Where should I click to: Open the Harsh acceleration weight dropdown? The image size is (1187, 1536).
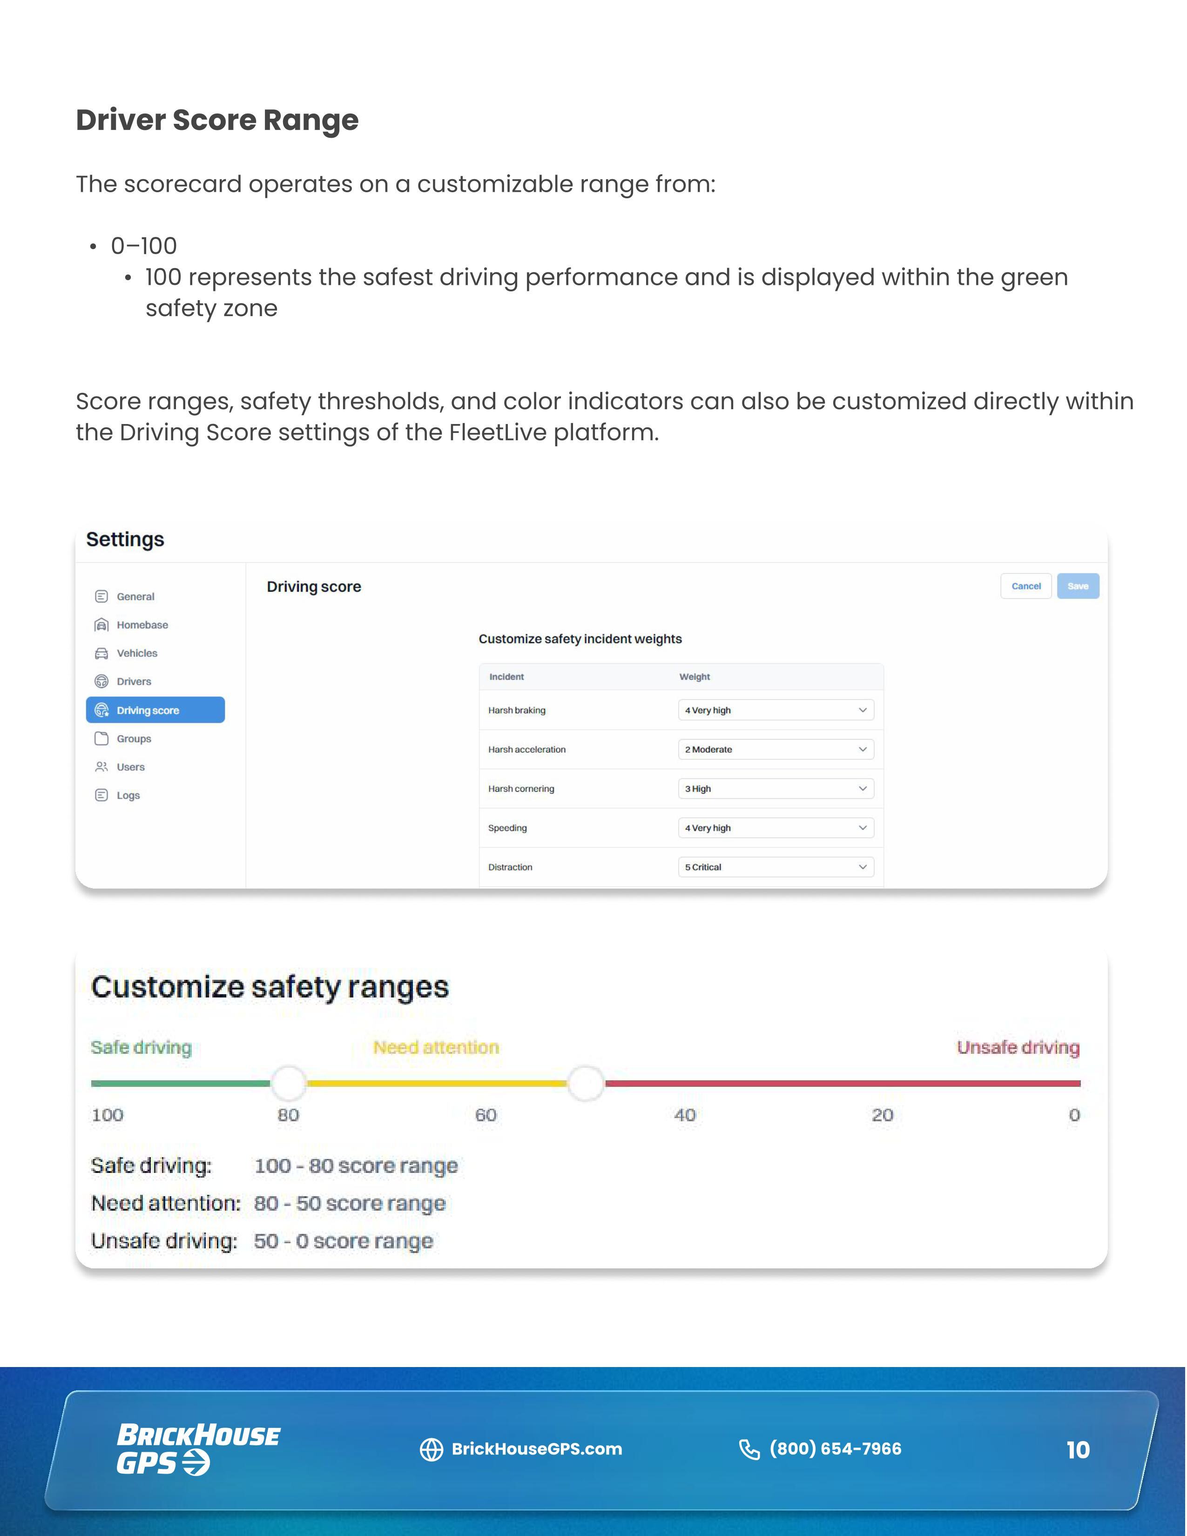coord(776,750)
